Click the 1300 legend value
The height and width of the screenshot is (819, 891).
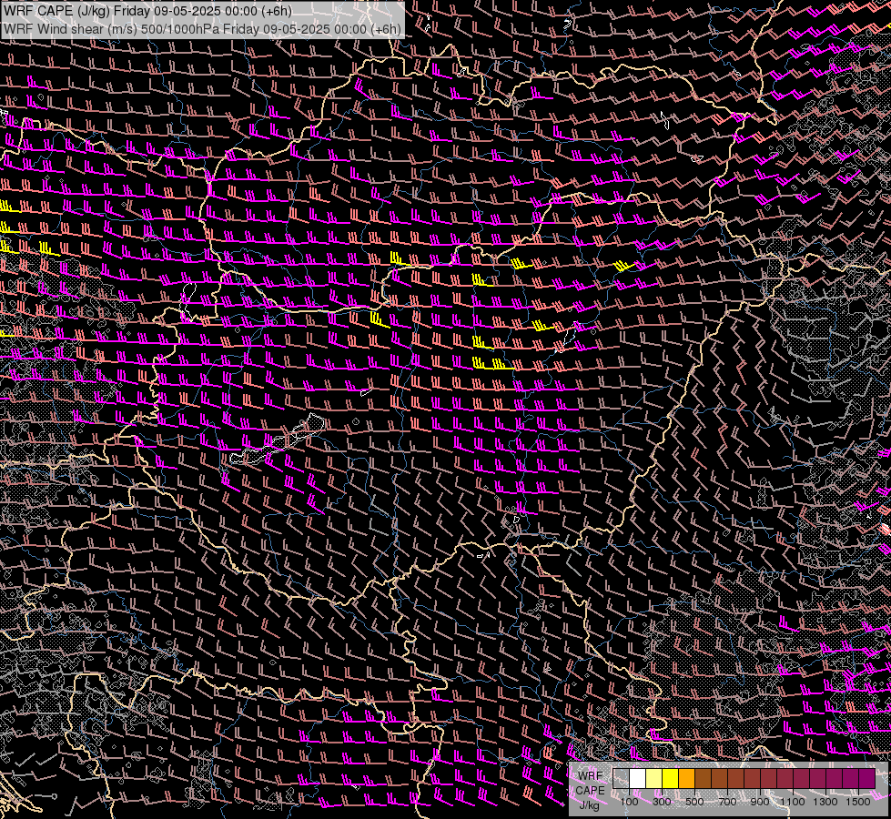[x=825, y=802]
